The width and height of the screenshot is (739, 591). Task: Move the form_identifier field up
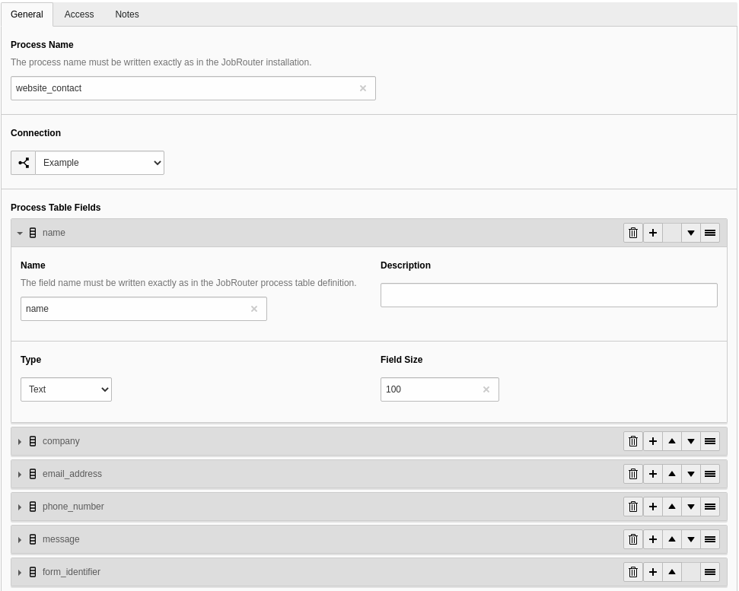point(672,572)
